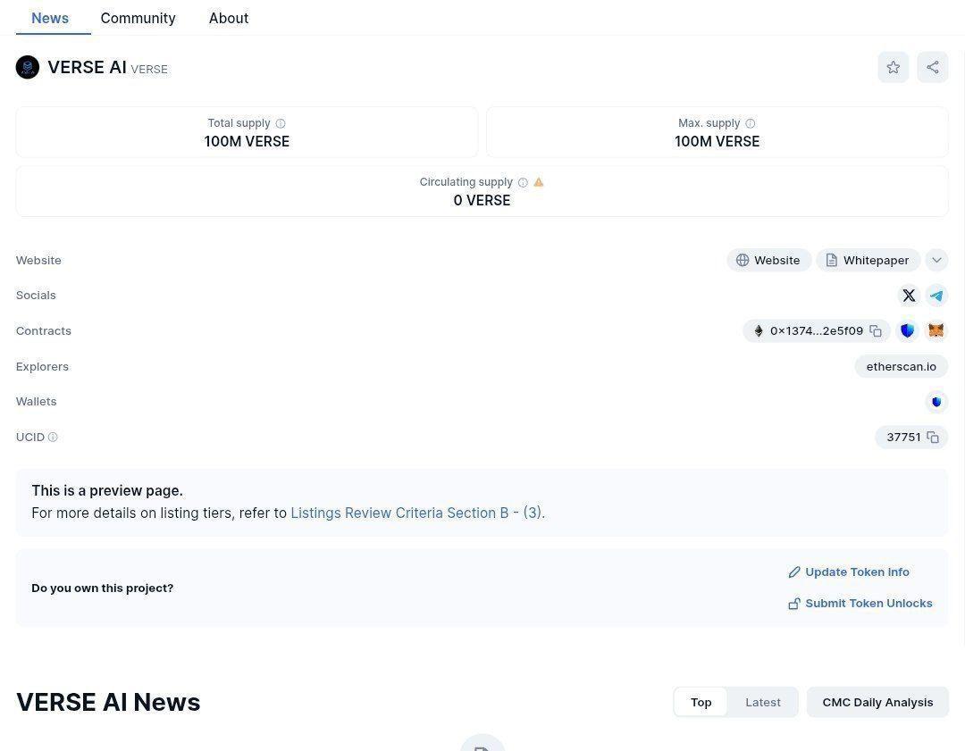This screenshot has width=965, height=751.
Task: Click the blue shield icon beside contract
Action: [x=907, y=331]
